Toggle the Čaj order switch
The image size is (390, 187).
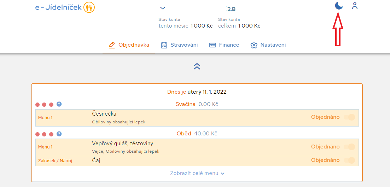(x=349, y=160)
